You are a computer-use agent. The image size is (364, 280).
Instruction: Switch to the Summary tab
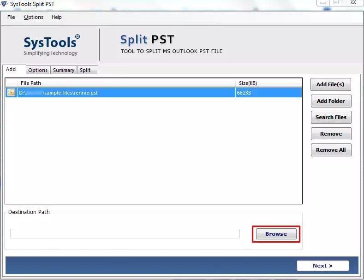tap(64, 70)
